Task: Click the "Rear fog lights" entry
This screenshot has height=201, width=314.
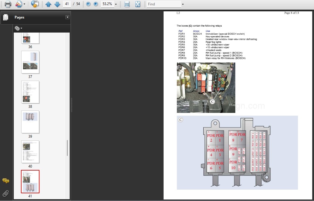Action: point(214,42)
